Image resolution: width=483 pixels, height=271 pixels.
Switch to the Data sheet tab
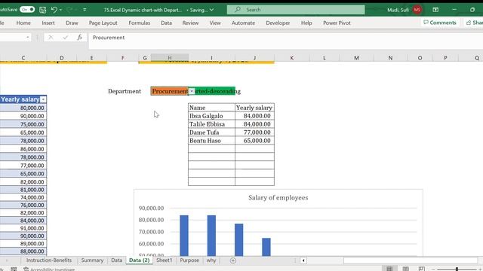click(x=116, y=260)
